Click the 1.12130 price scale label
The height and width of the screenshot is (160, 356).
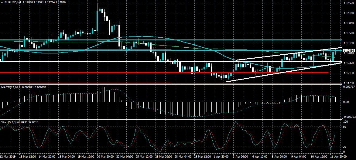pos(350,73)
